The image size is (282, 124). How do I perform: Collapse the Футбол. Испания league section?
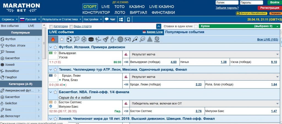click(51, 47)
